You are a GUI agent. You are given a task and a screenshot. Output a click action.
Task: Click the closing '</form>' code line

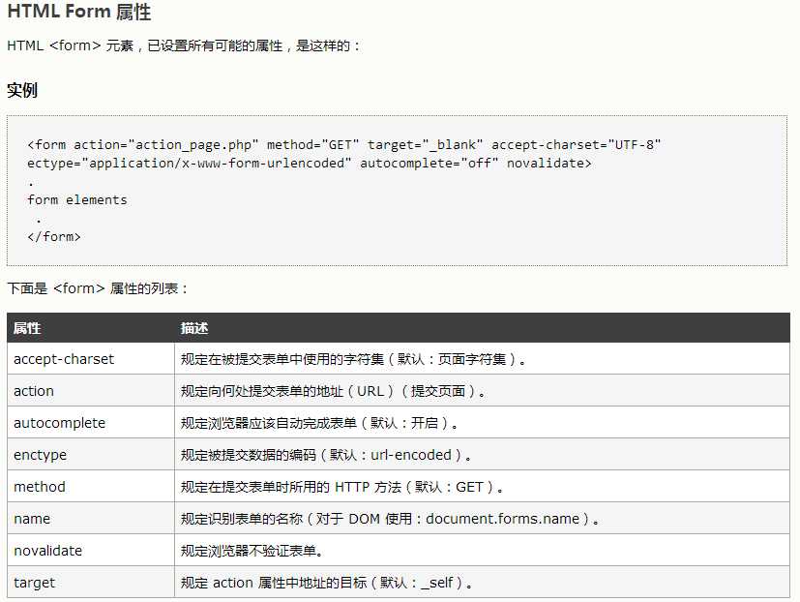(54, 237)
